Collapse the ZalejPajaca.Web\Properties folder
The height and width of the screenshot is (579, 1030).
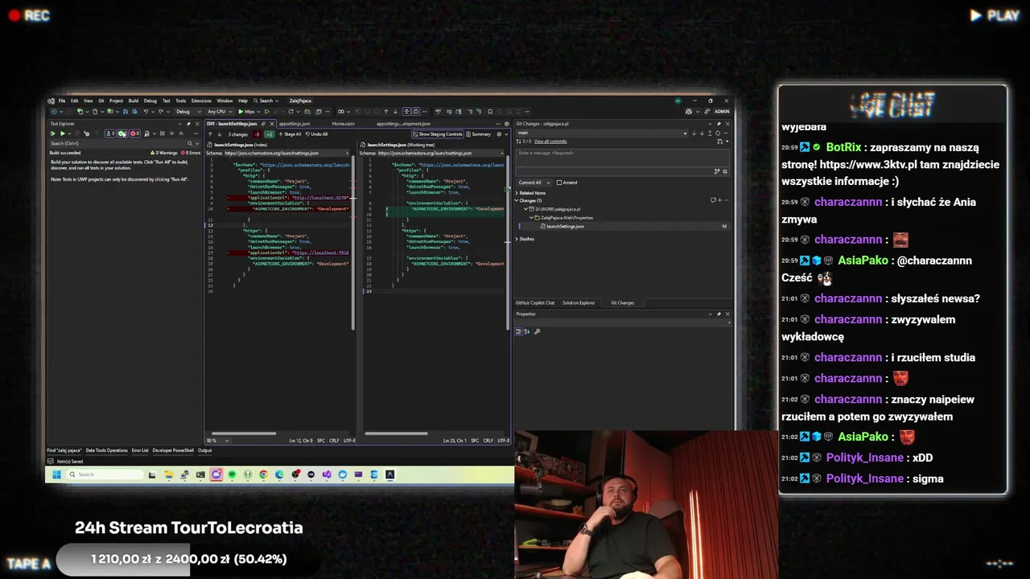click(531, 218)
